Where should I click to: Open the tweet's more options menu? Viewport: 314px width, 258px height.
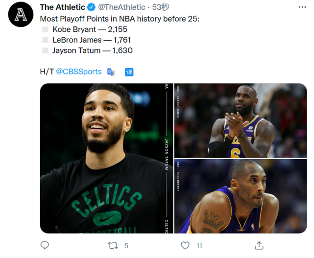[x=300, y=7]
